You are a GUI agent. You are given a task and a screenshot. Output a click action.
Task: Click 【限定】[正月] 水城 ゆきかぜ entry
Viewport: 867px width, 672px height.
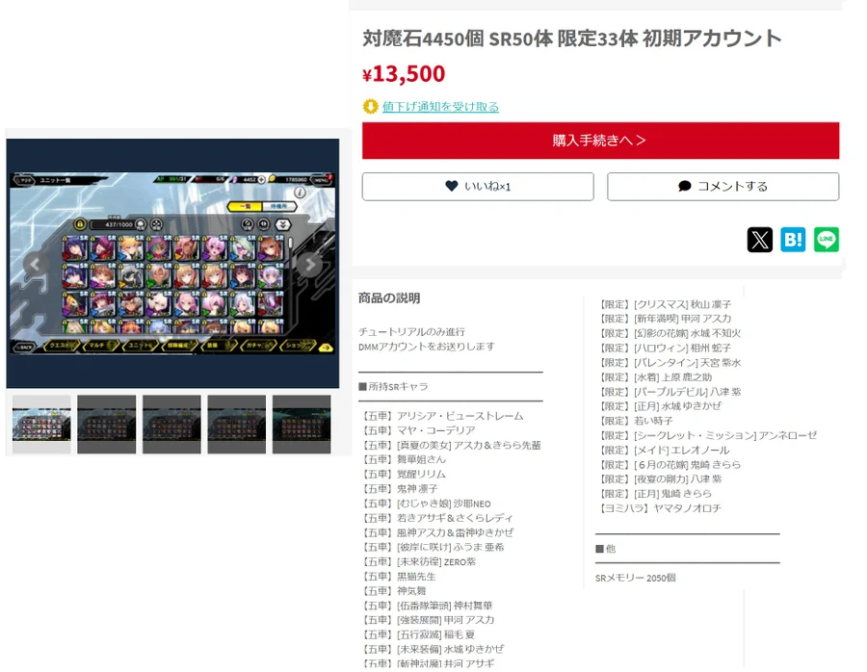click(x=659, y=406)
